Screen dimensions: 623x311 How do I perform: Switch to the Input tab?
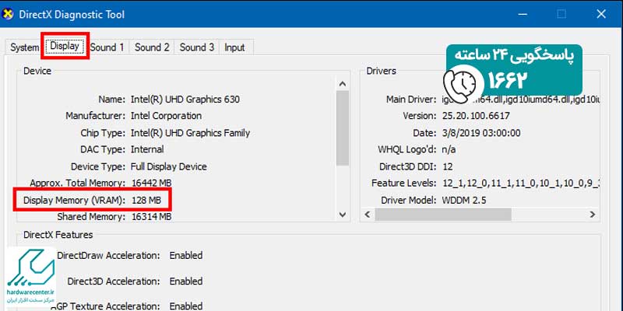235,47
